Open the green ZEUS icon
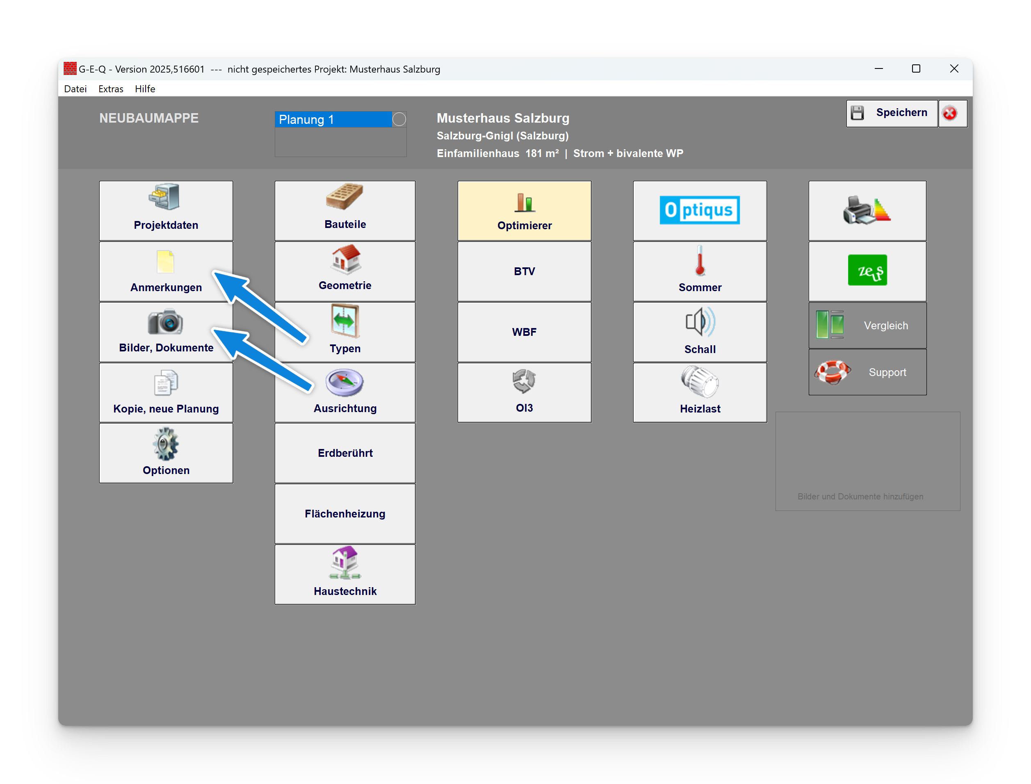1031x784 pixels. pos(867,271)
